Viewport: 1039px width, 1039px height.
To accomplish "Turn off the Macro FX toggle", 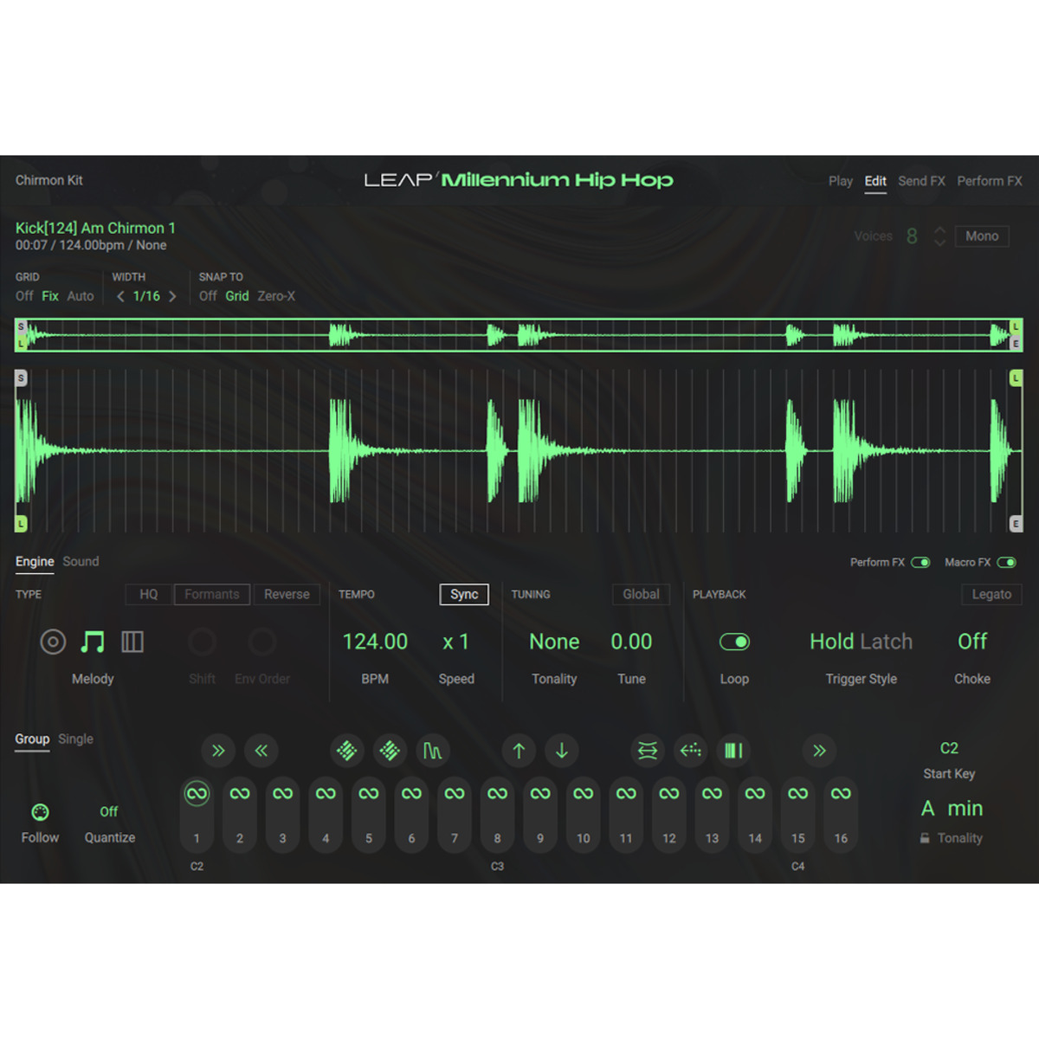I will [x=1006, y=563].
